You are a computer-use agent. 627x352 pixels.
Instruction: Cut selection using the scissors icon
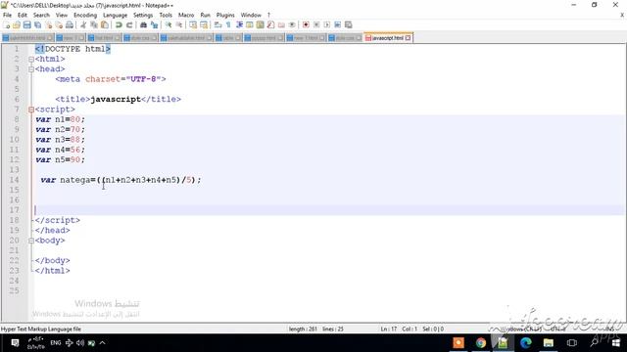tap(83, 24)
